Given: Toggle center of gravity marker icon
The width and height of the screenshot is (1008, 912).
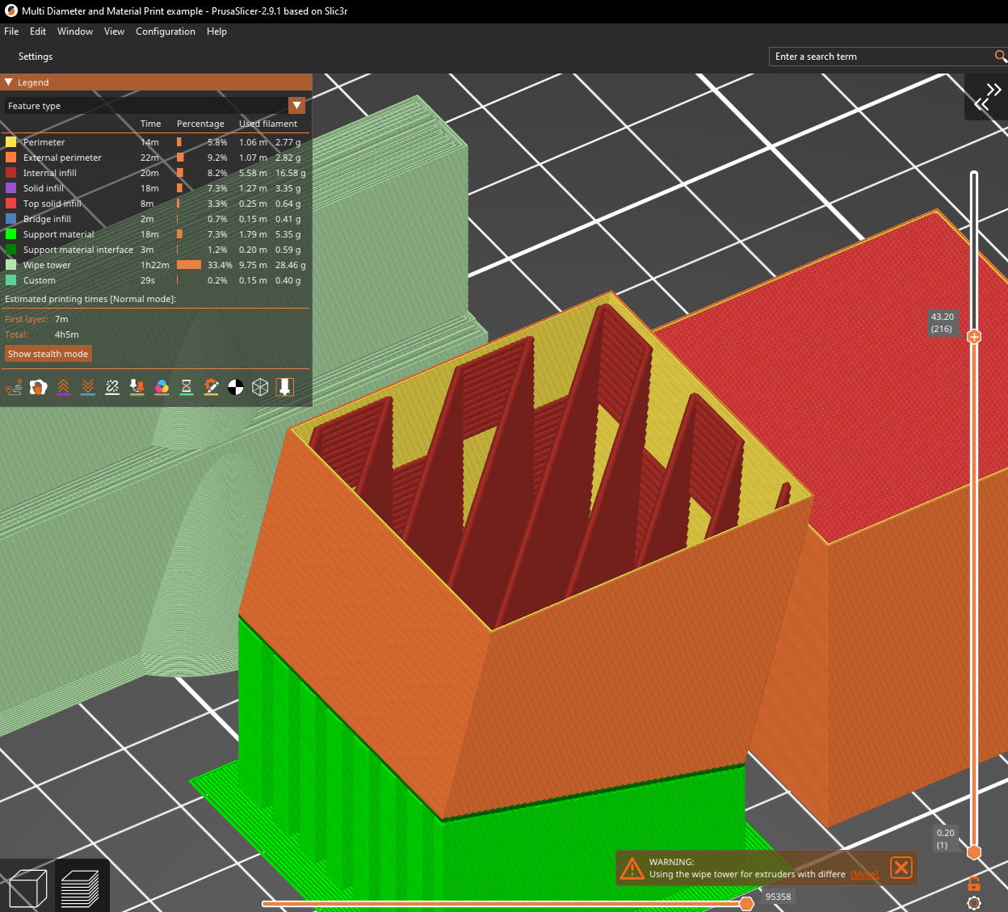Looking at the screenshot, I should pyautogui.click(x=235, y=388).
